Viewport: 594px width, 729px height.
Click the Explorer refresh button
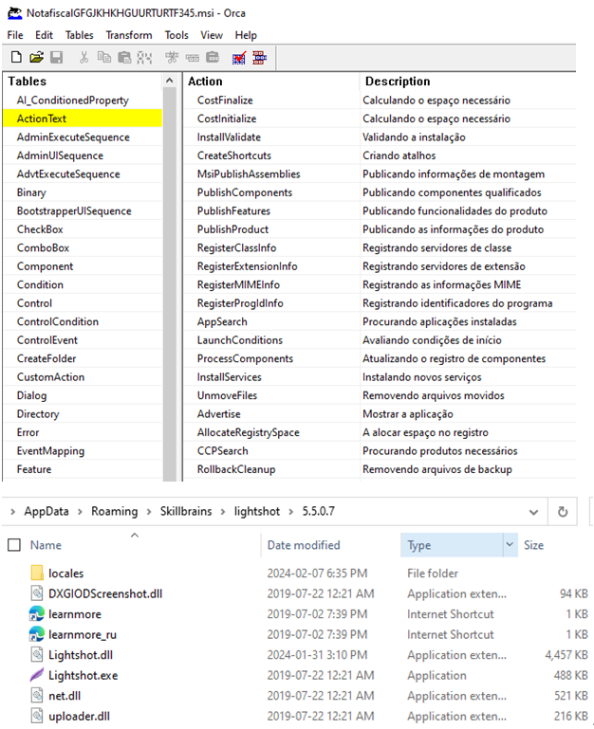[x=563, y=512]
